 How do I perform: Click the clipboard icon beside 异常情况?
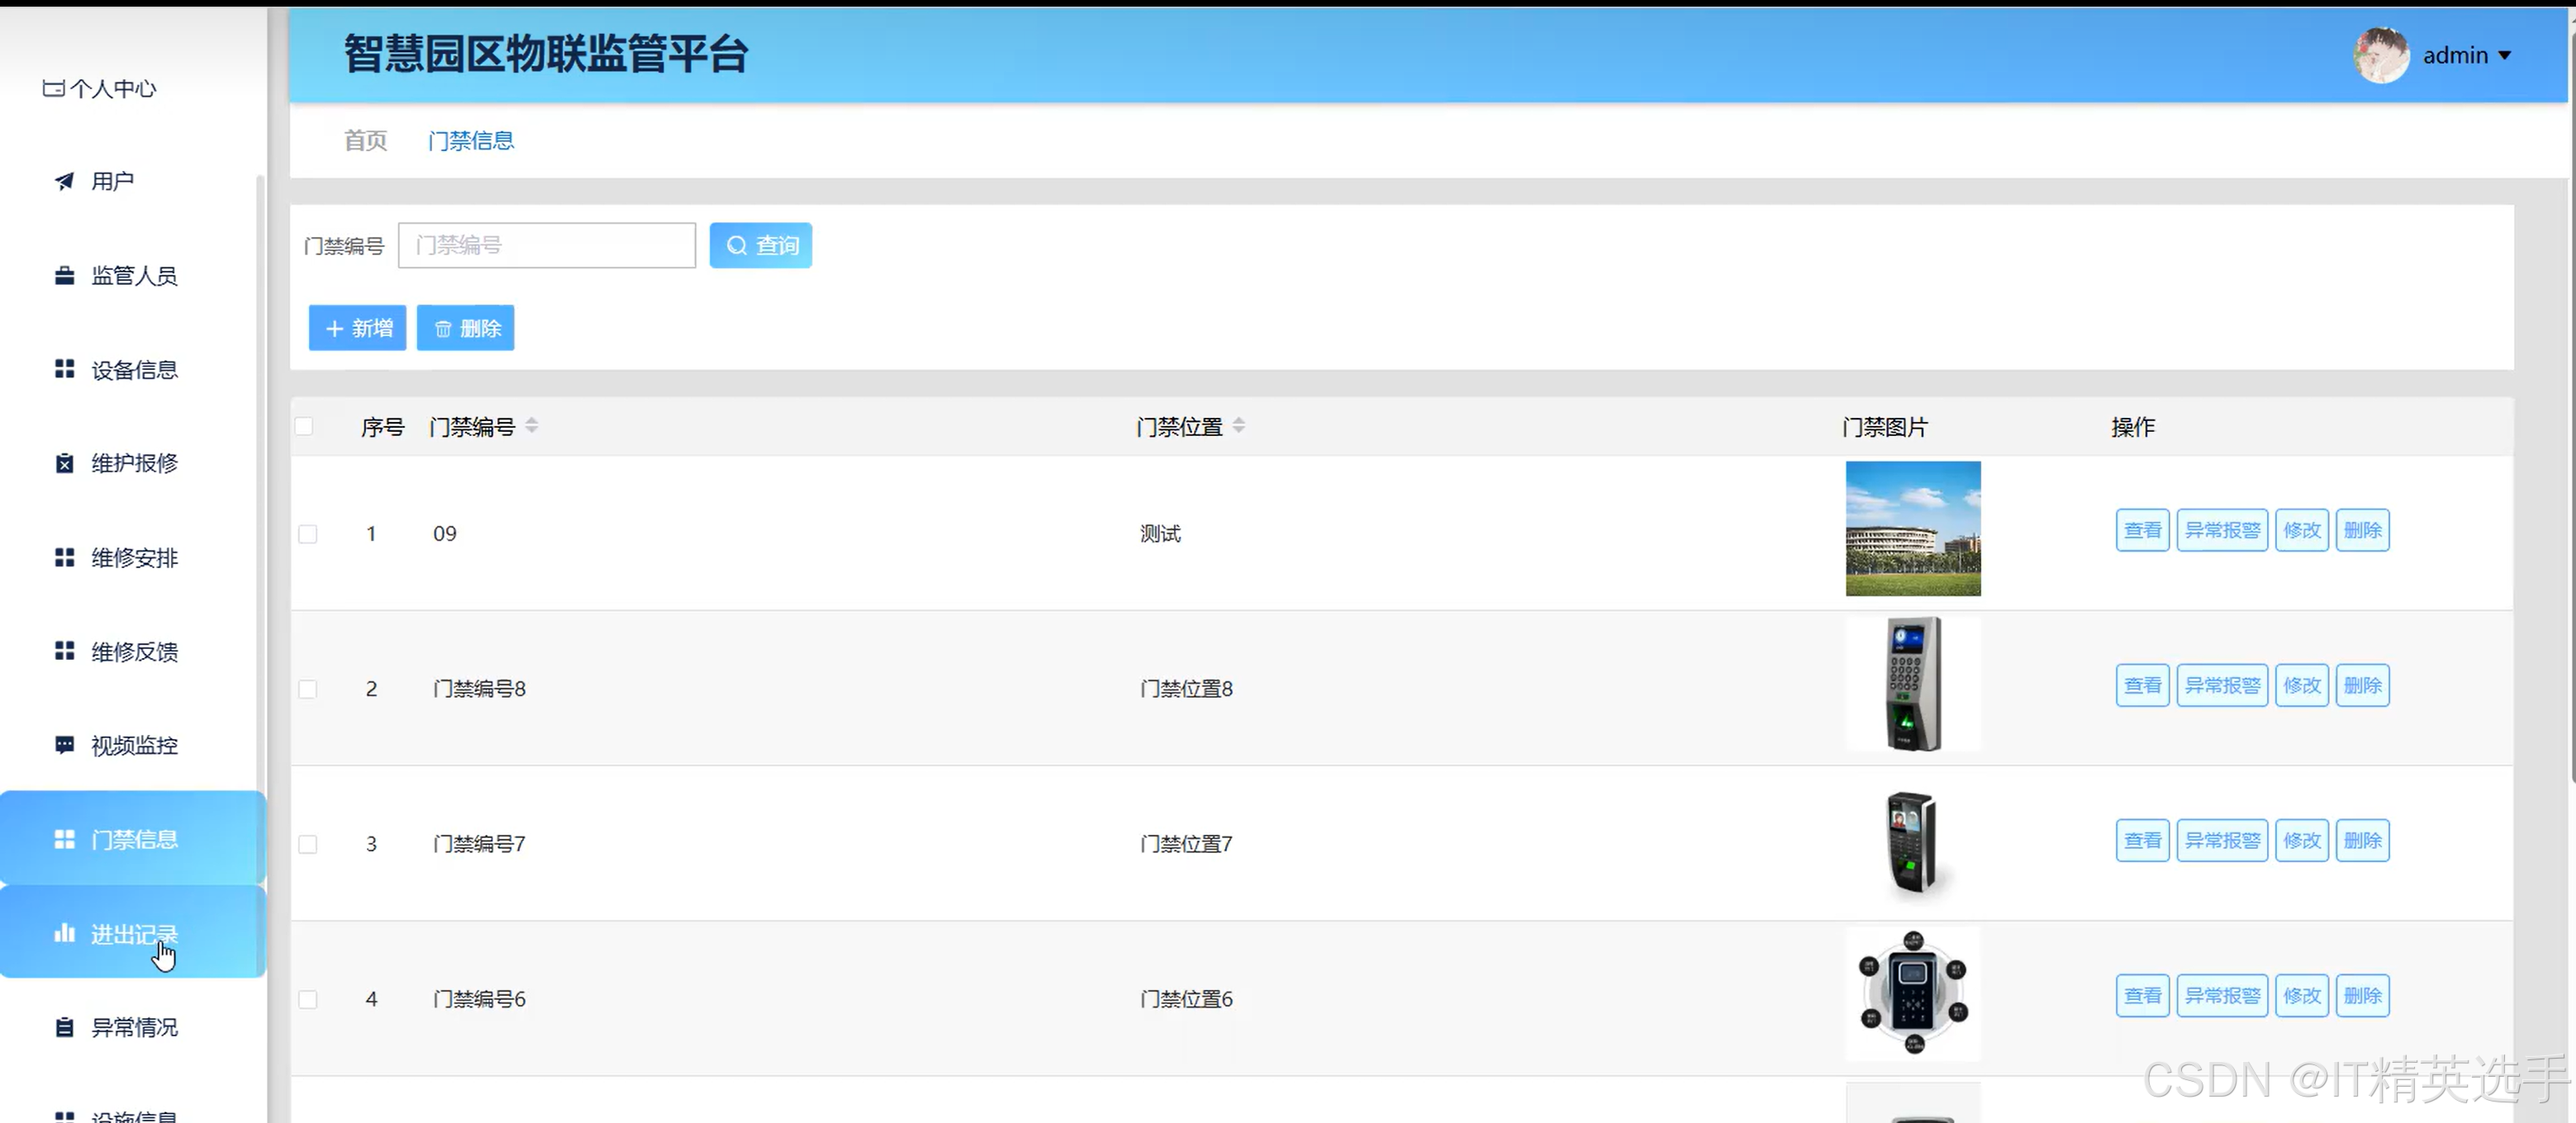(x=64, y=1027)
